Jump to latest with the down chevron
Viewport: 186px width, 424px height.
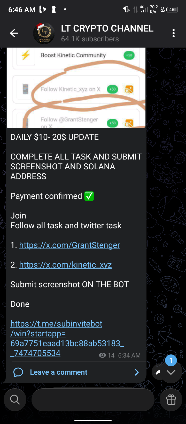(171, 372)
